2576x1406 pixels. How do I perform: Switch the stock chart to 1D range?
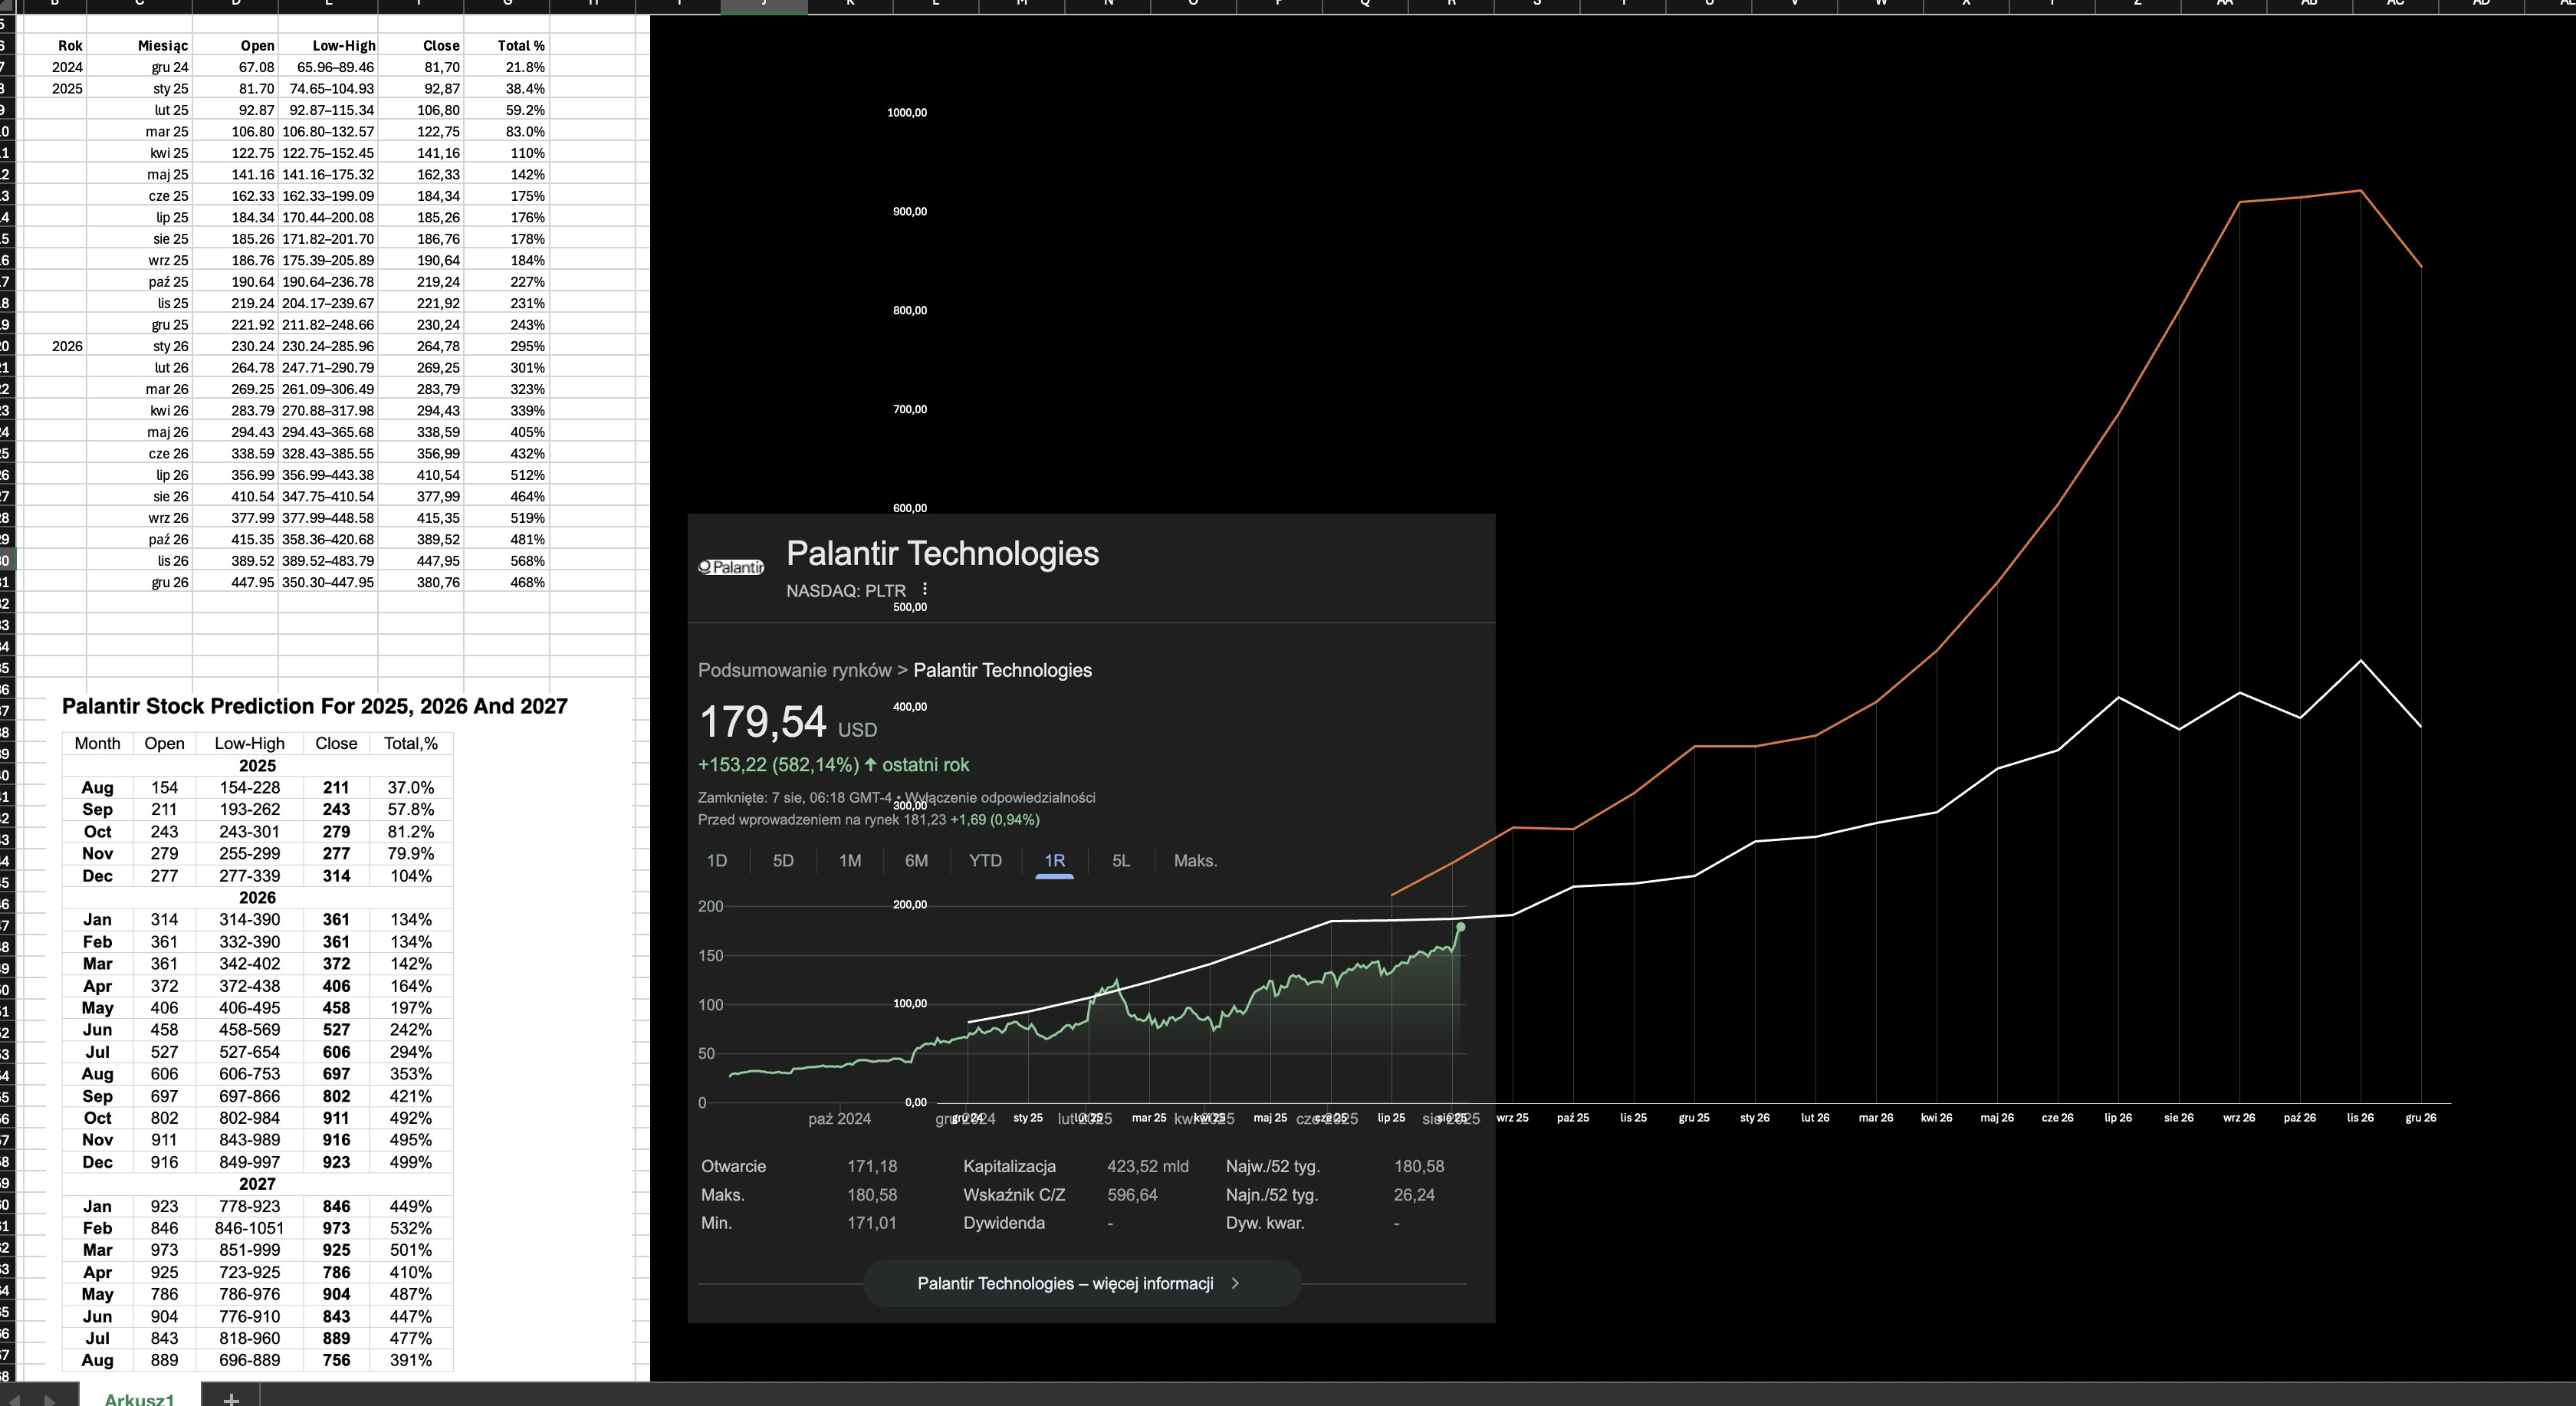click(716, 861)
